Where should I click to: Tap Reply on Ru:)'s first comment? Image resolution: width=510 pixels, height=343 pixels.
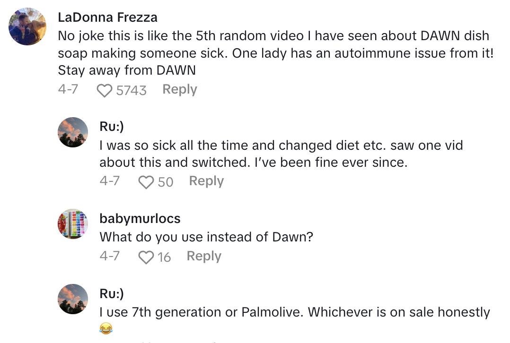(x=206, y=181)
